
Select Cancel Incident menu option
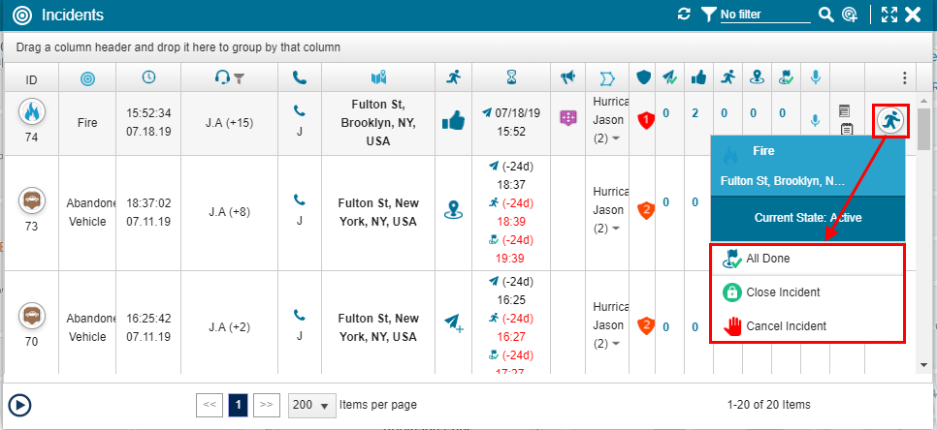786,326
